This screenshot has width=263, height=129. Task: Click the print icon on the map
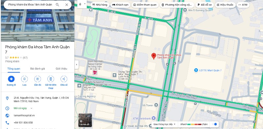pyautogui.click(x=80, y=4)
